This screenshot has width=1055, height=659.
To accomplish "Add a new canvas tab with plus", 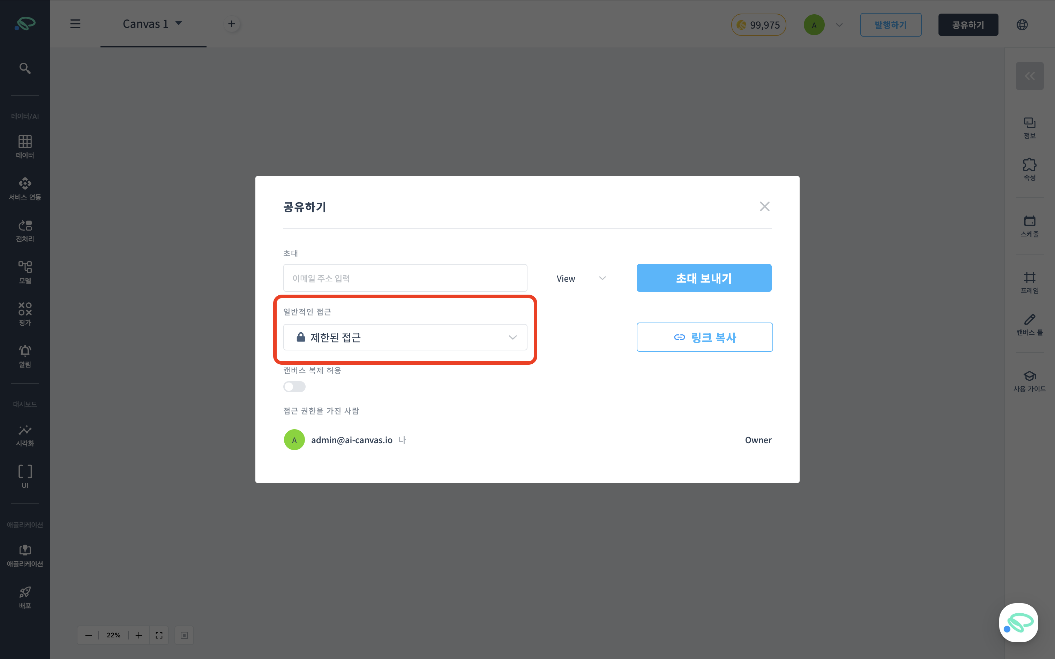I will [232, 24].
